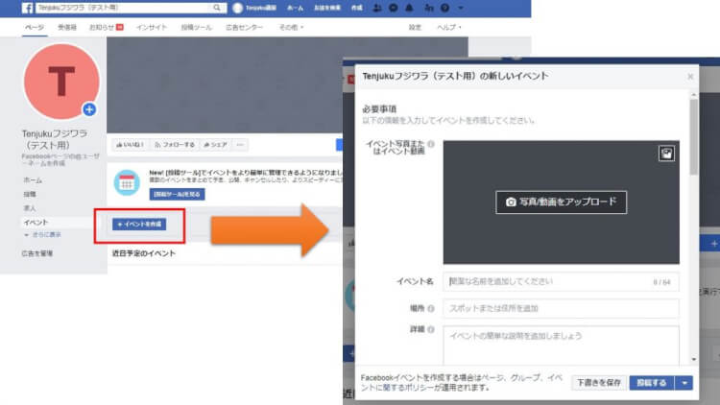Screen dimensions: 720x405
Task: Click the scrollbar down arrow in dialog
Action: 693,359
